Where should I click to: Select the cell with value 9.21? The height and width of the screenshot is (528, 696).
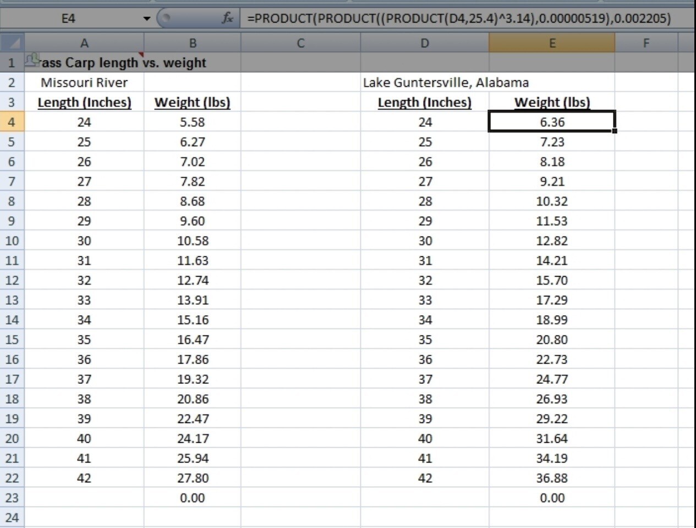552,182
